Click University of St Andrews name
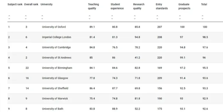 point(57,58)
